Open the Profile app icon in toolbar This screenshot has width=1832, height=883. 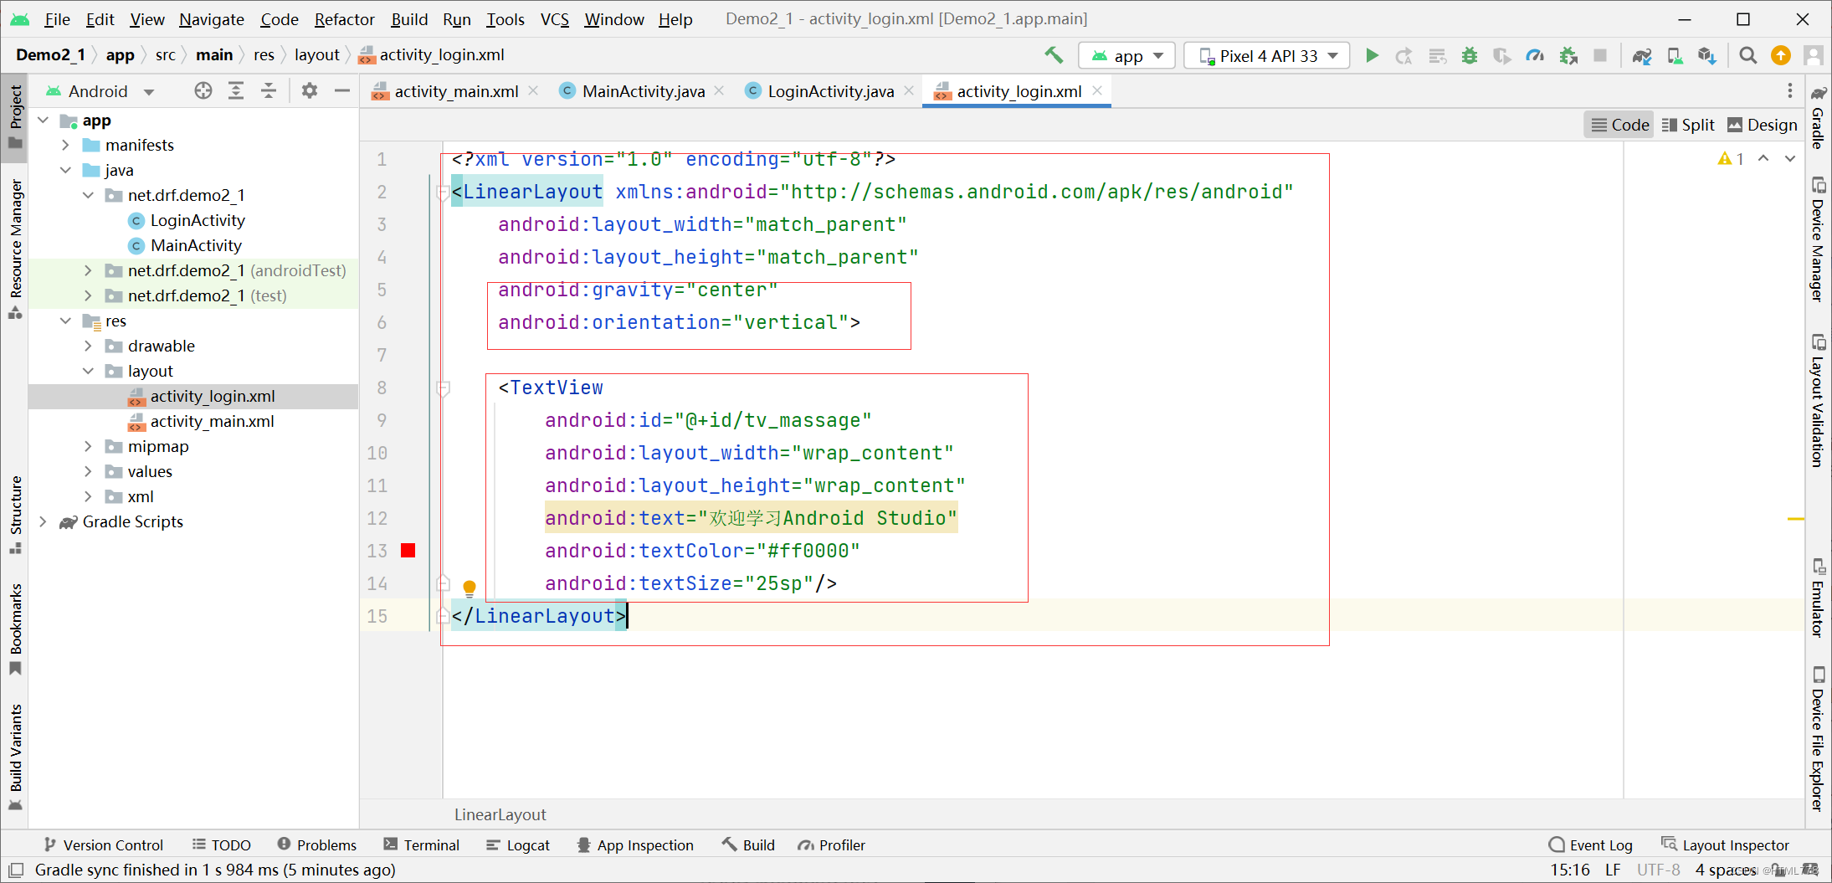point(1535,55)
